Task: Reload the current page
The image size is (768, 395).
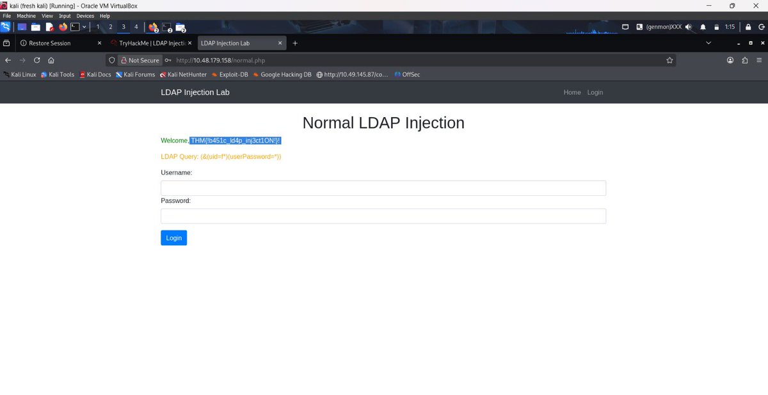Action: point(37,60)
